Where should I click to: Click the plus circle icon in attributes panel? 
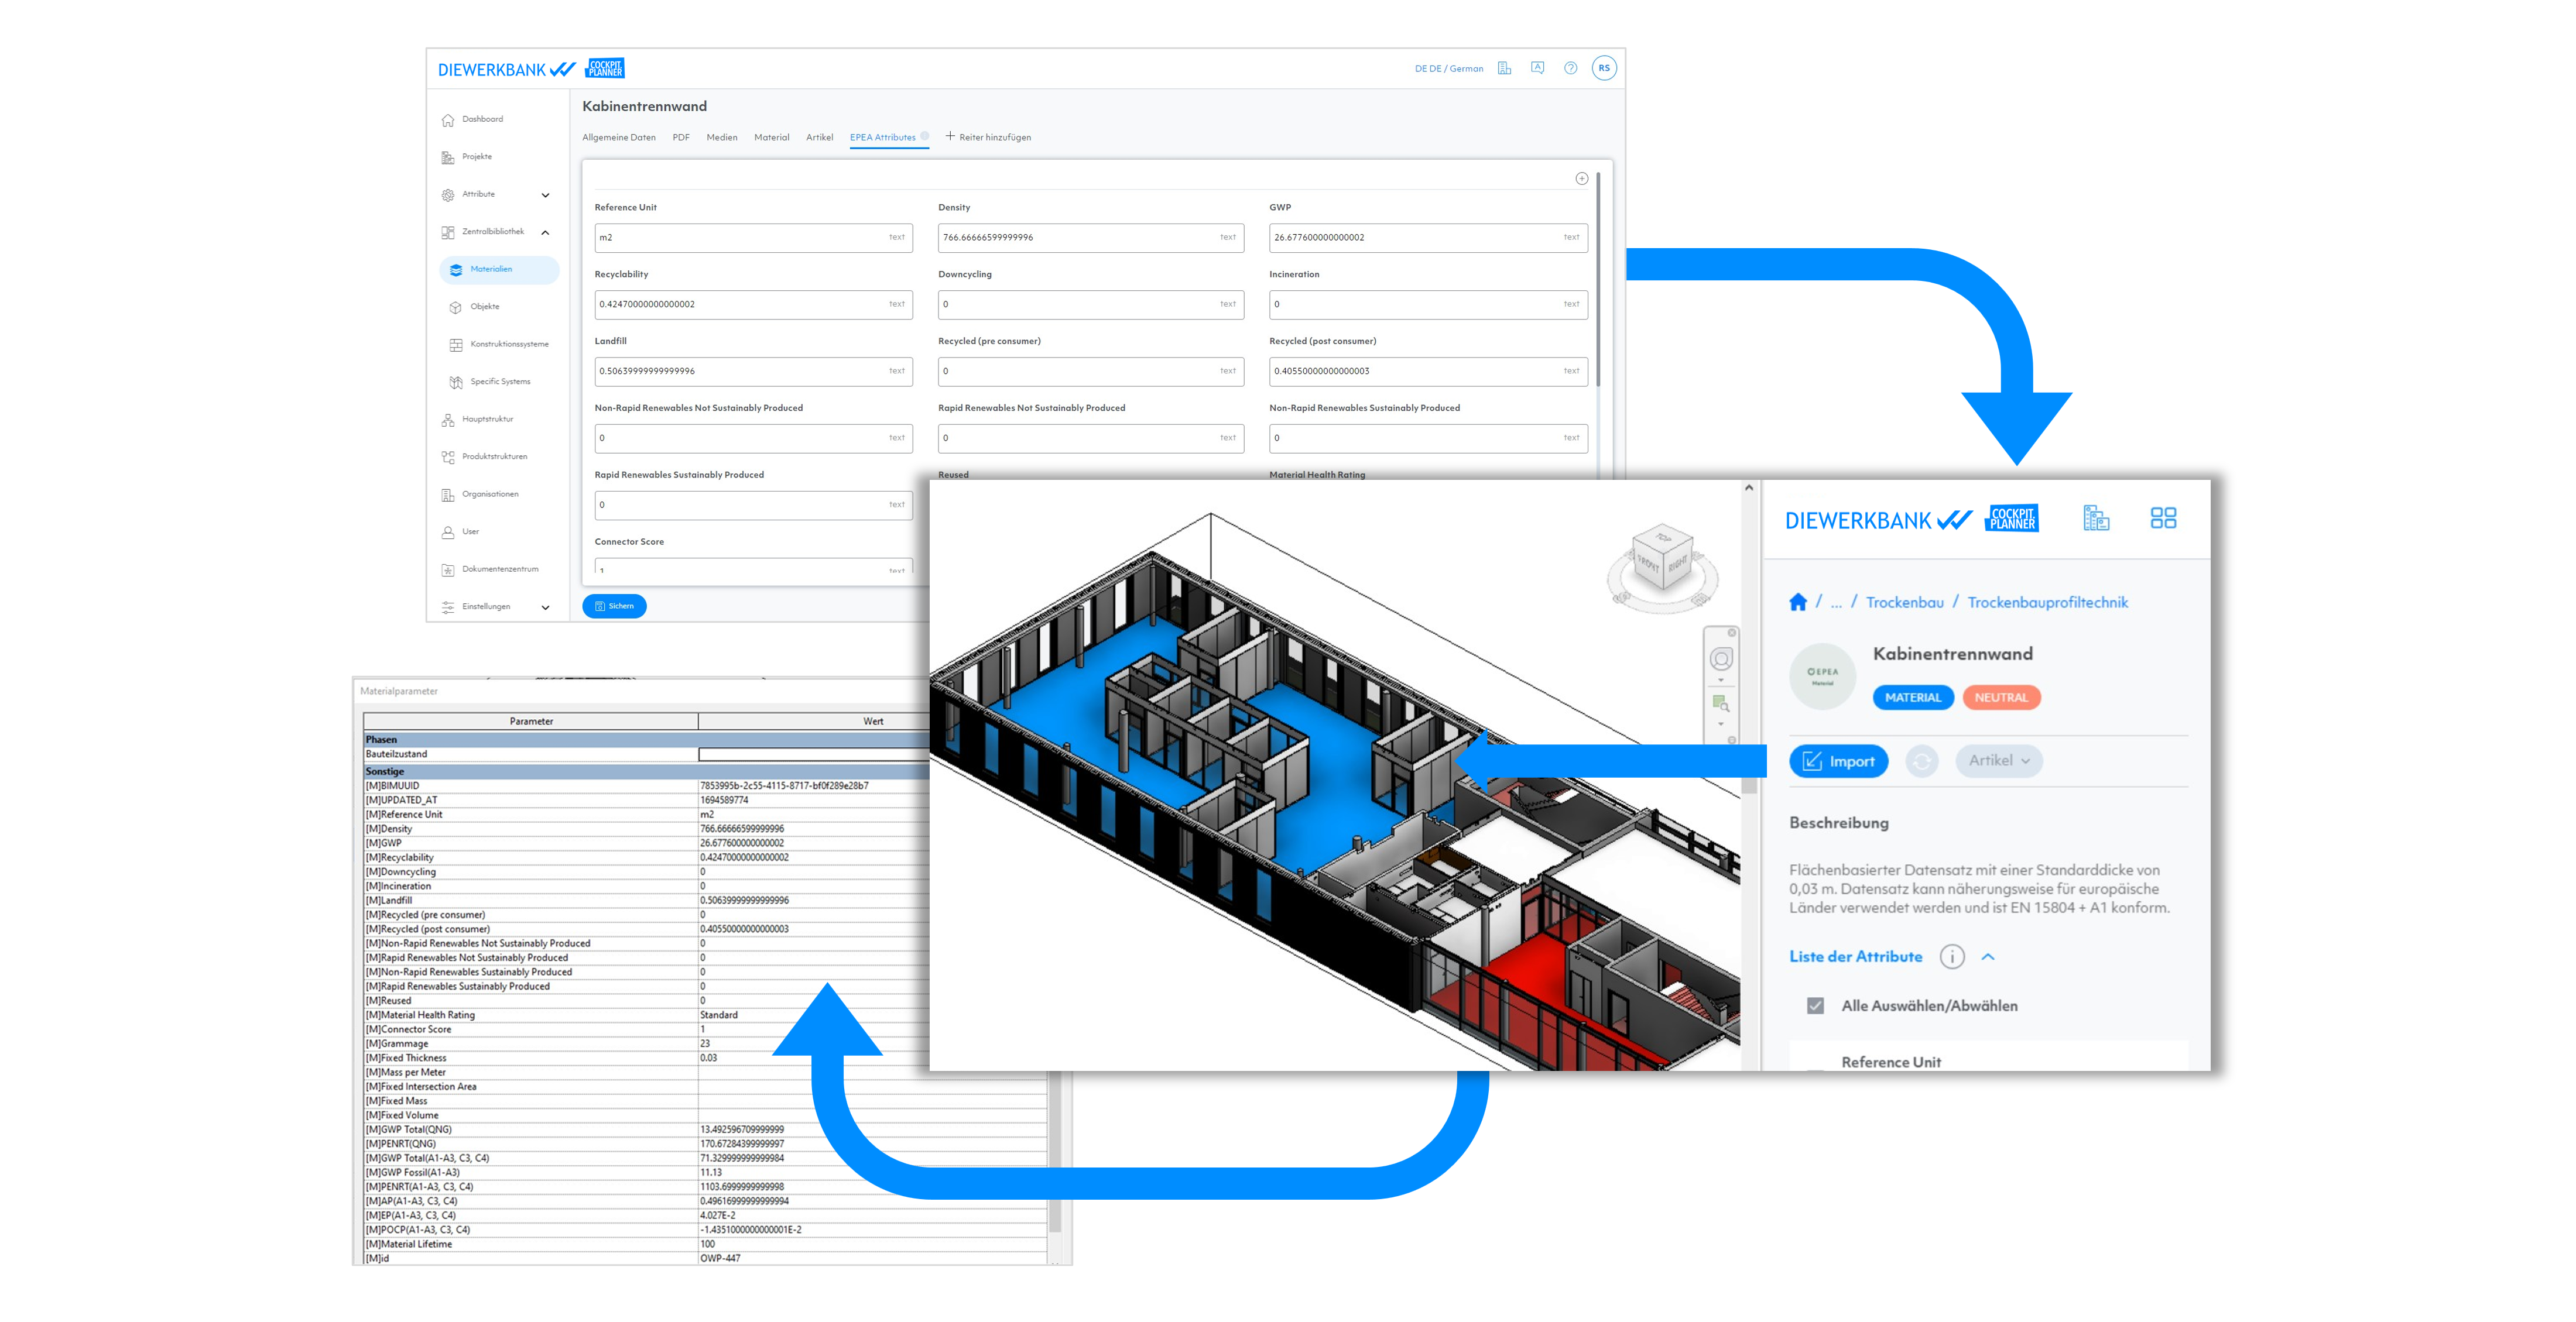1581,179
